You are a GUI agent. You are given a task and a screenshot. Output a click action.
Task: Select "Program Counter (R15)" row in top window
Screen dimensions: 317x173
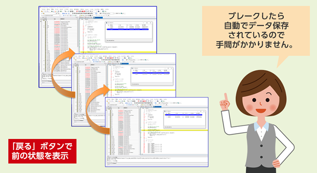click(59, 22)
